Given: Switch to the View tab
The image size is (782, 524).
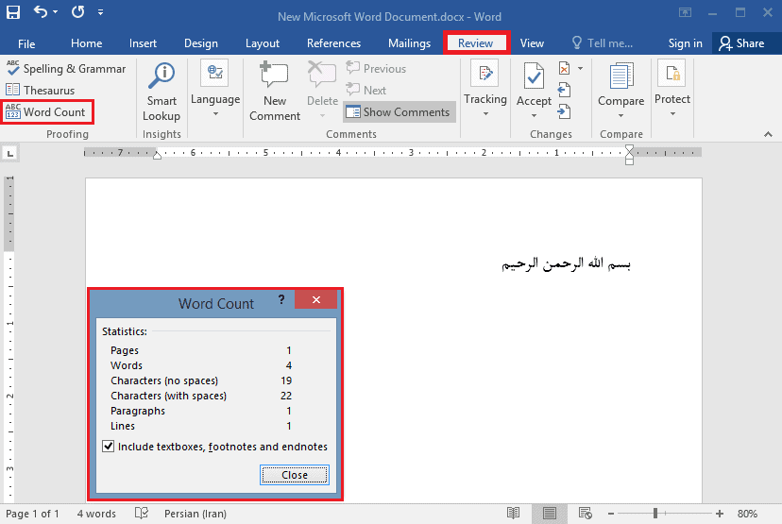Looking at the screenshot, I should pyautogui.click(x=532, y=43).
